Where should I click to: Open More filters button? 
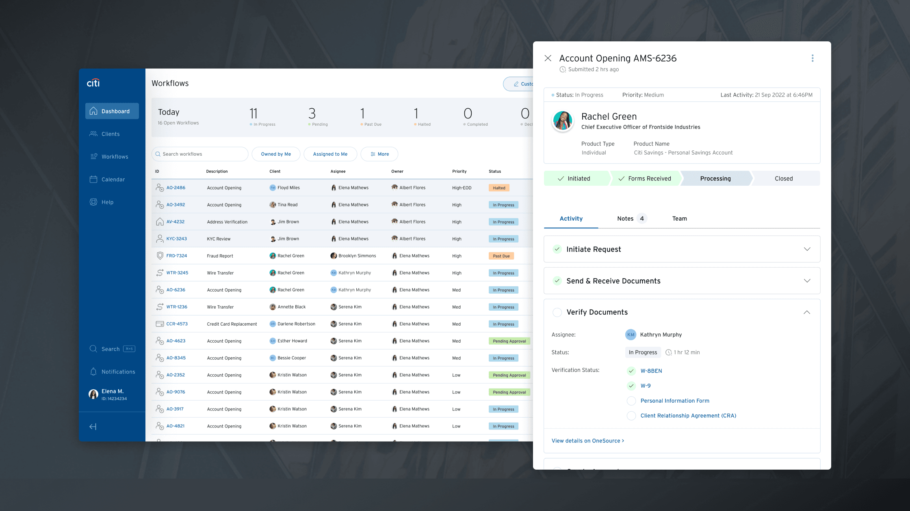pyautogui.click(x=379, y=154)
